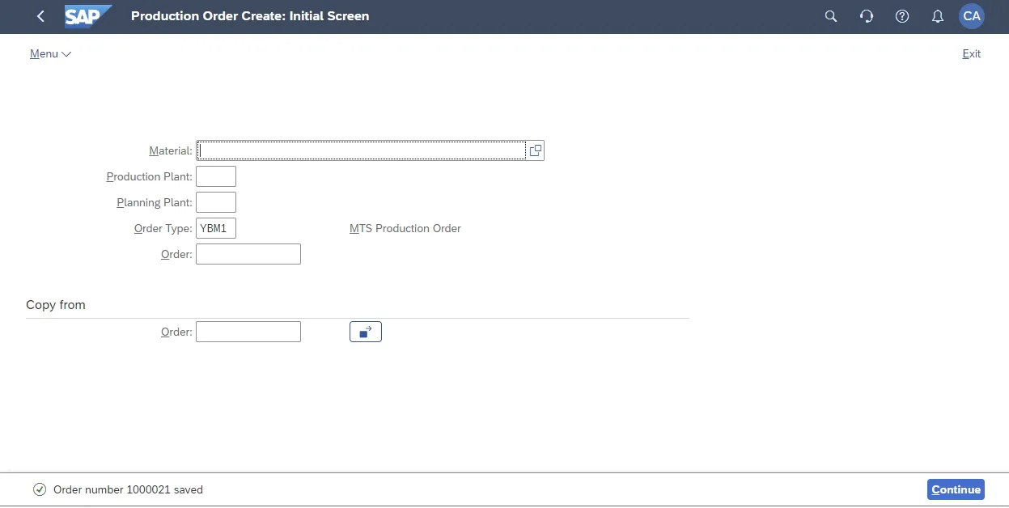
Task: Focus the Material input field
Action: pos(362,150)
